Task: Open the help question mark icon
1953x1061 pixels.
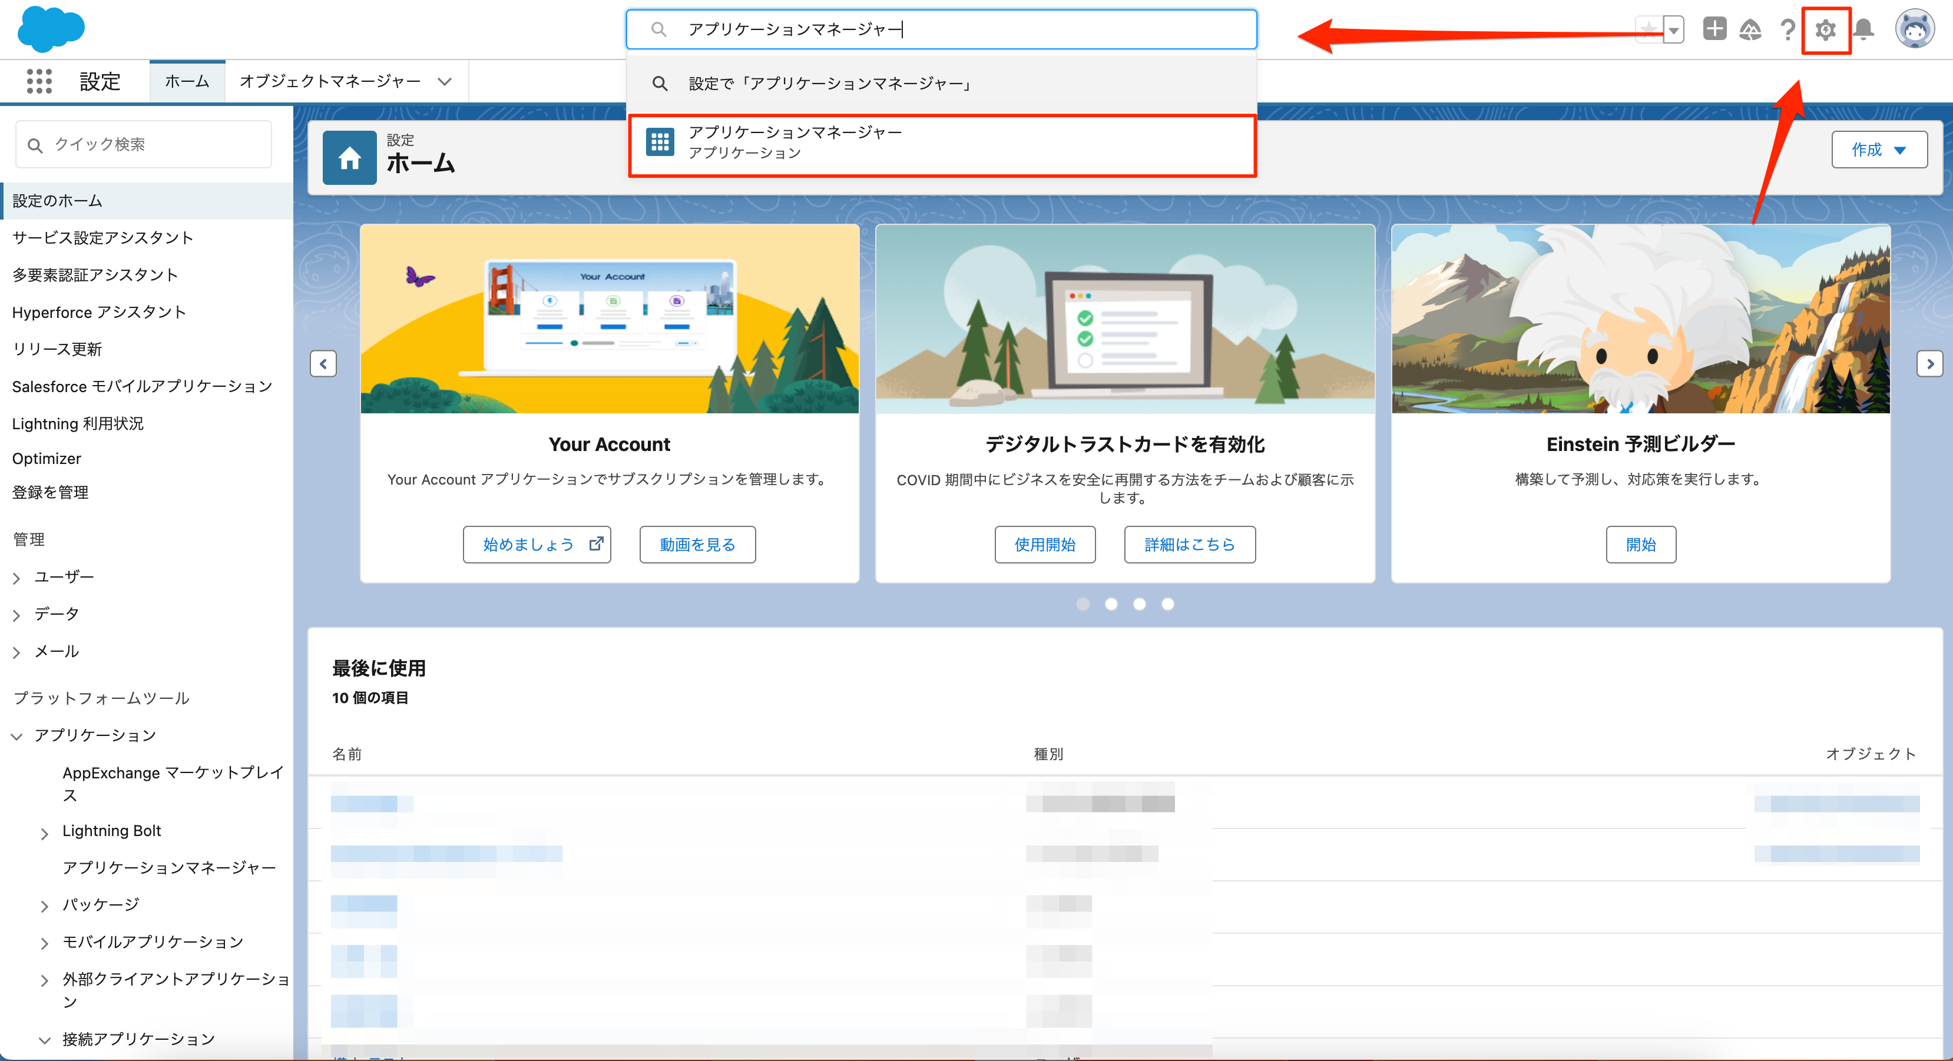Action: (x=1787, y=29)
